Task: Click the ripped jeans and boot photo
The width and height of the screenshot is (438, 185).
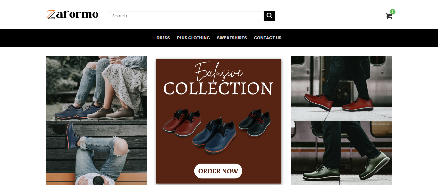Action: 96,153
